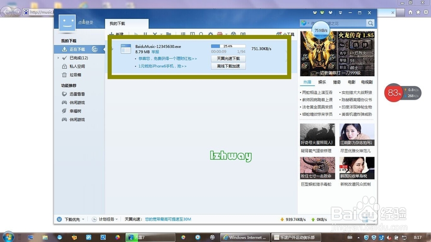Delete the task with the toolbar X icon

155,34
